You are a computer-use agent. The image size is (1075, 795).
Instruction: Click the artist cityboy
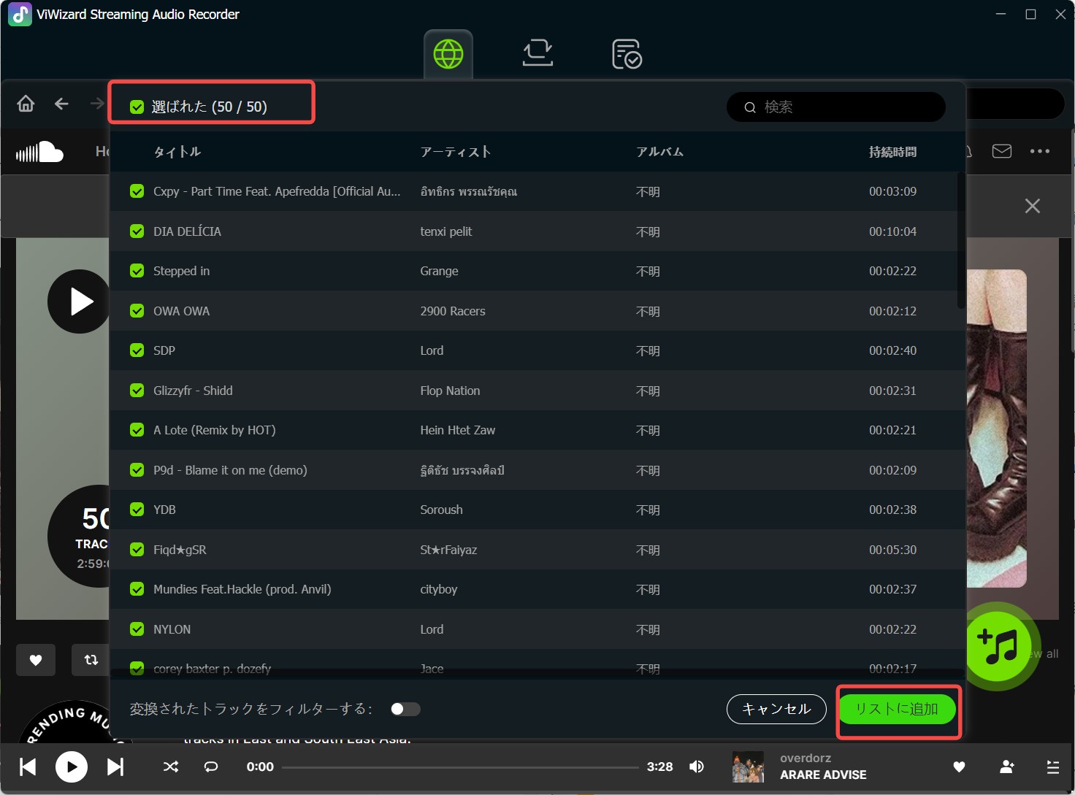[439, 589]
